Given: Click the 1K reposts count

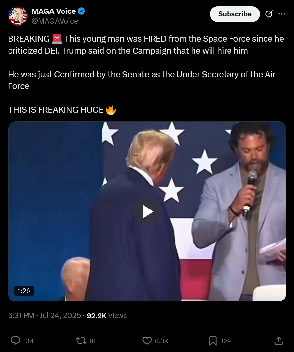Looking at the screenshot, I should (x=92, y=341).
